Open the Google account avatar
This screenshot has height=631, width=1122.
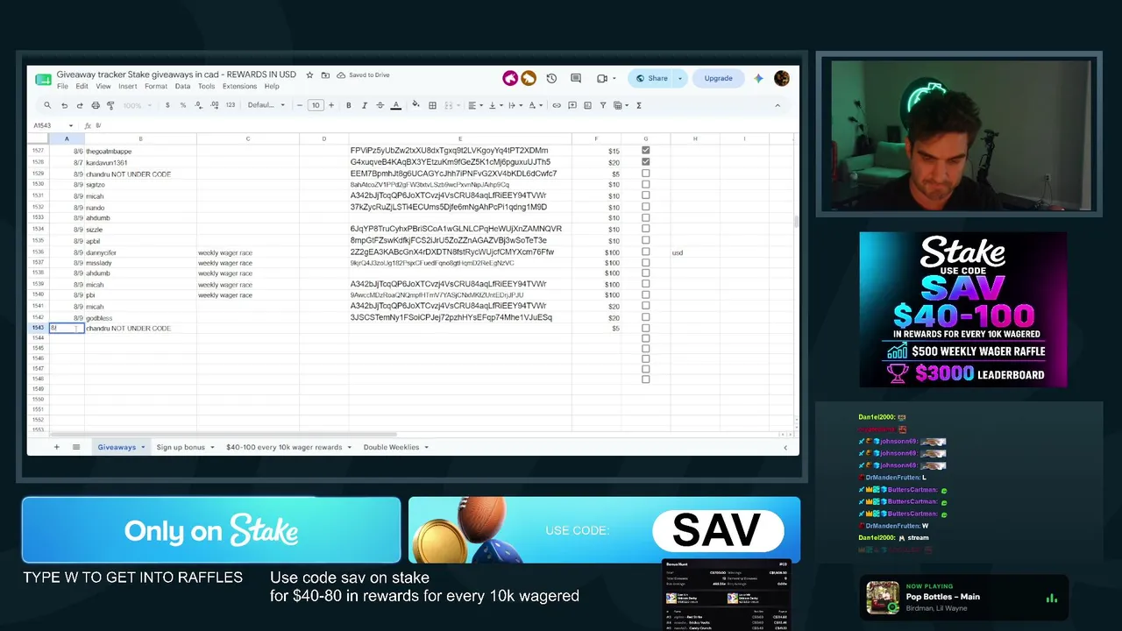point(782,78)
